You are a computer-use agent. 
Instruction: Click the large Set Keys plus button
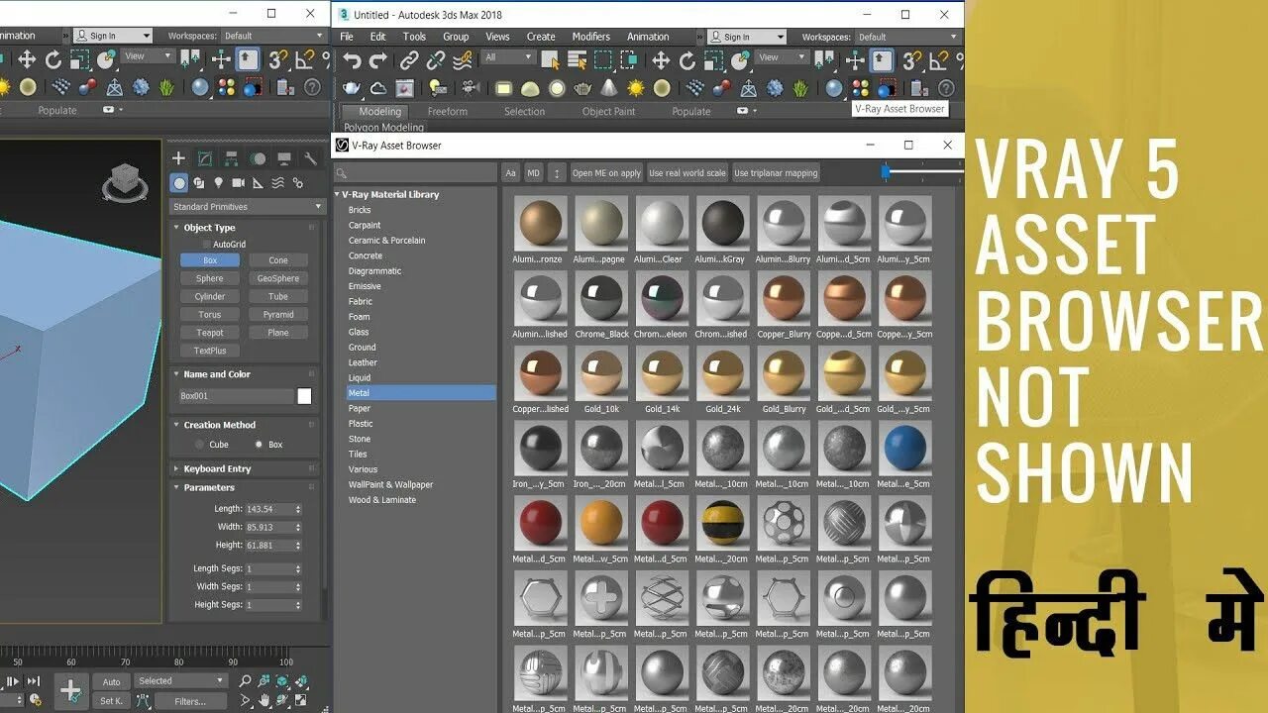(71, 691)
